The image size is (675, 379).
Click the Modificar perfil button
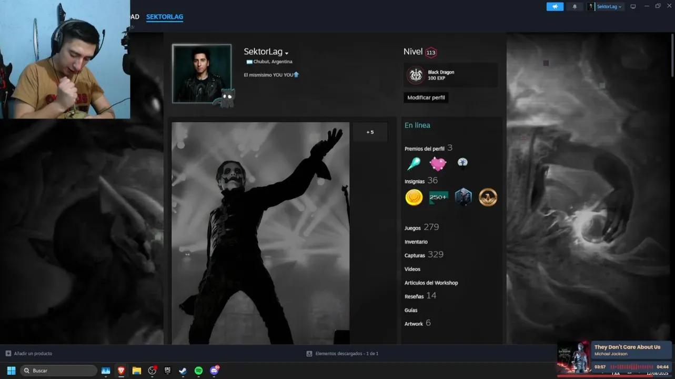pyautogui.click(x=426, y=97)
